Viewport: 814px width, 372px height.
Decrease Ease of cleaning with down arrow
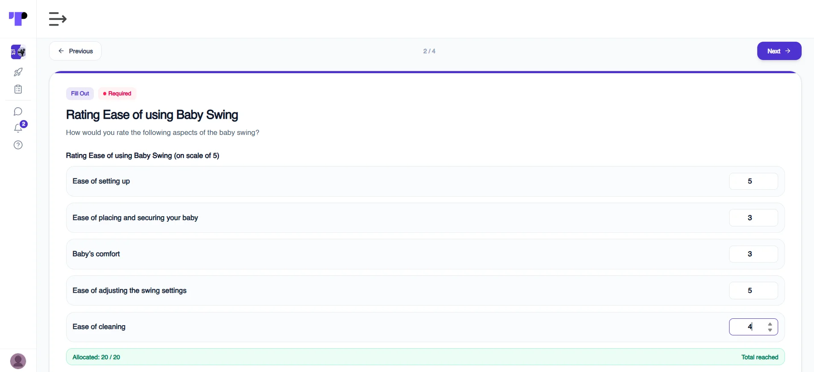(x=770, y=330)
